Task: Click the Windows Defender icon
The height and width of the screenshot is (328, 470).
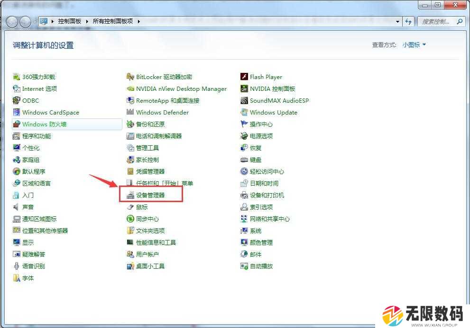Action: tap(130, 112)
